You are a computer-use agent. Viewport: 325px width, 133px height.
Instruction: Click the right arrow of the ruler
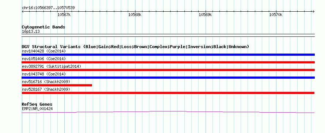tap(313, 11)
